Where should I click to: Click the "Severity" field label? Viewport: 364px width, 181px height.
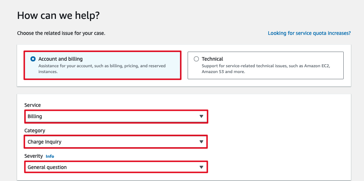pos(34,156)
